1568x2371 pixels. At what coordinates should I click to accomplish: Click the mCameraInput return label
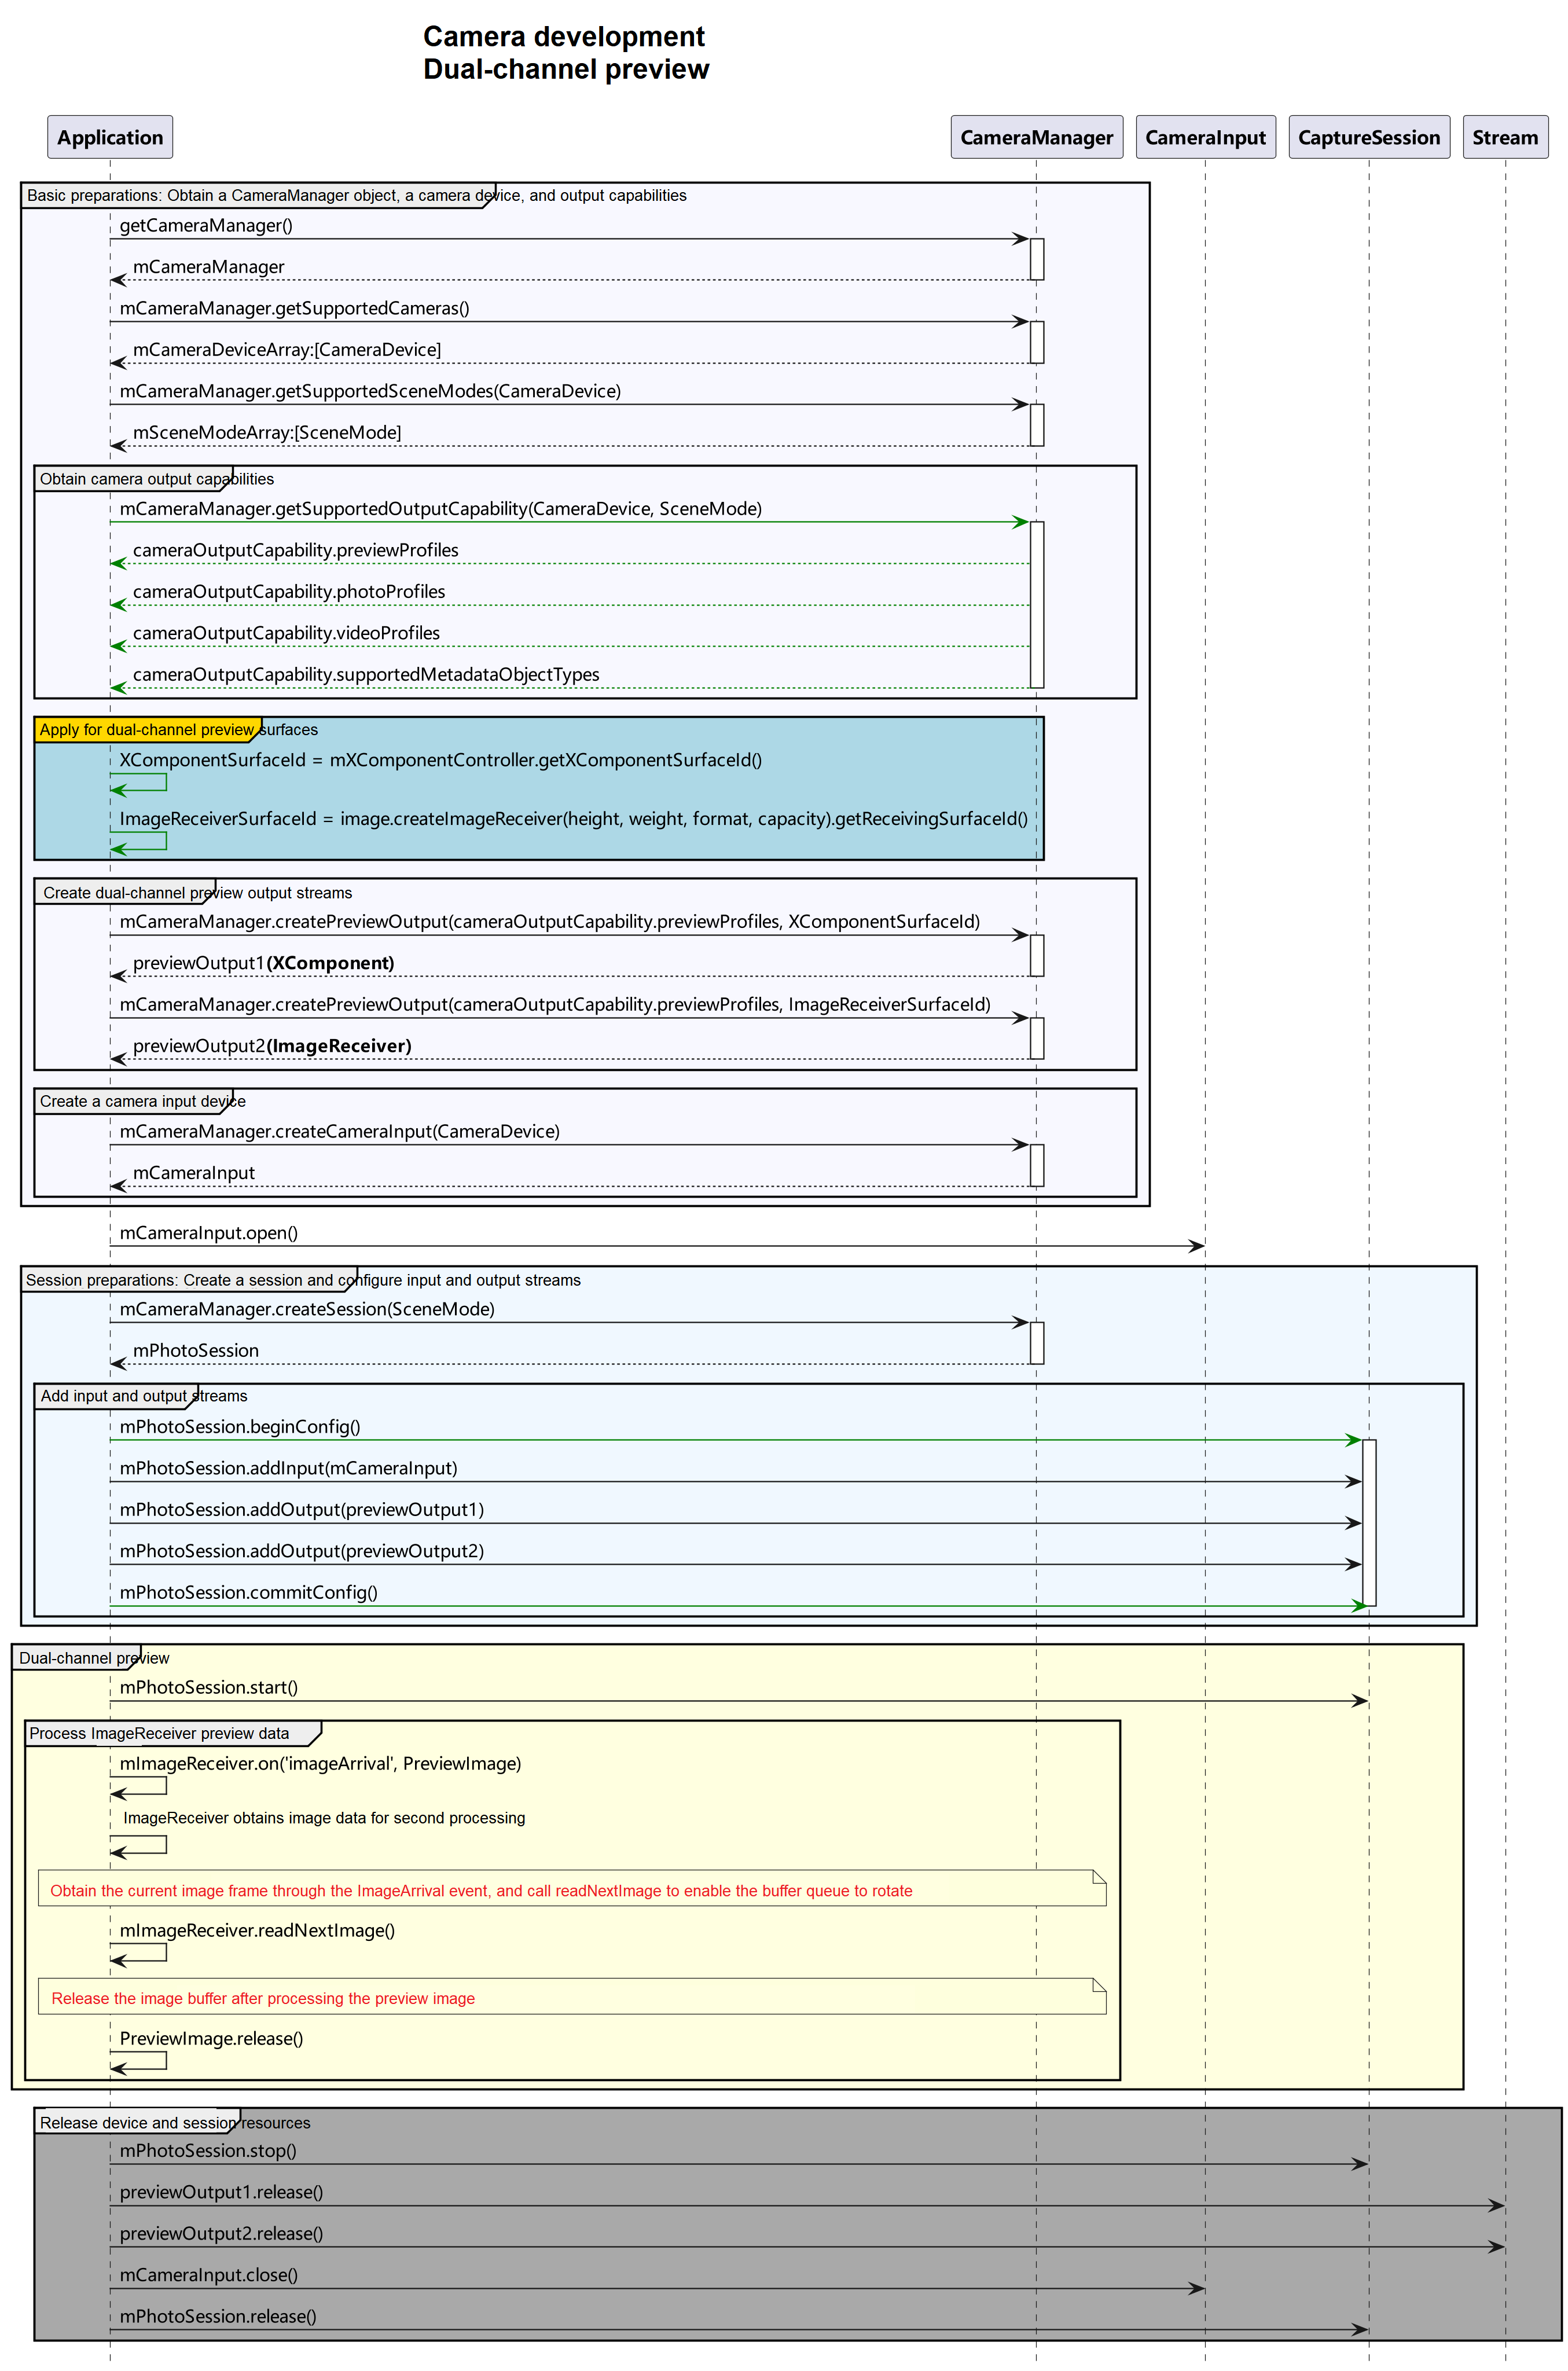193,1173
